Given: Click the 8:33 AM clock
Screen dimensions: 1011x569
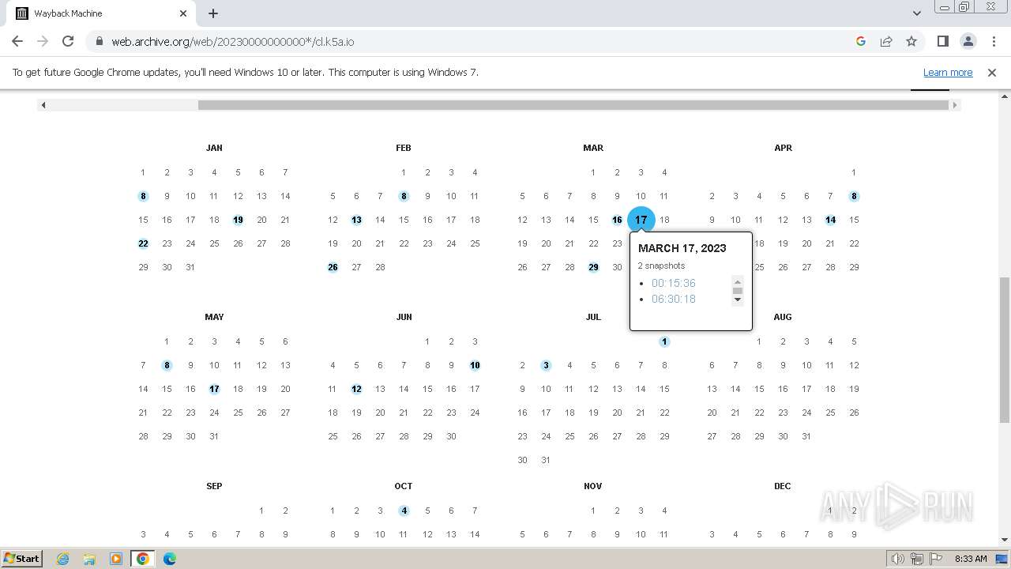Looking at the screenshot, I should coord(971,559).
